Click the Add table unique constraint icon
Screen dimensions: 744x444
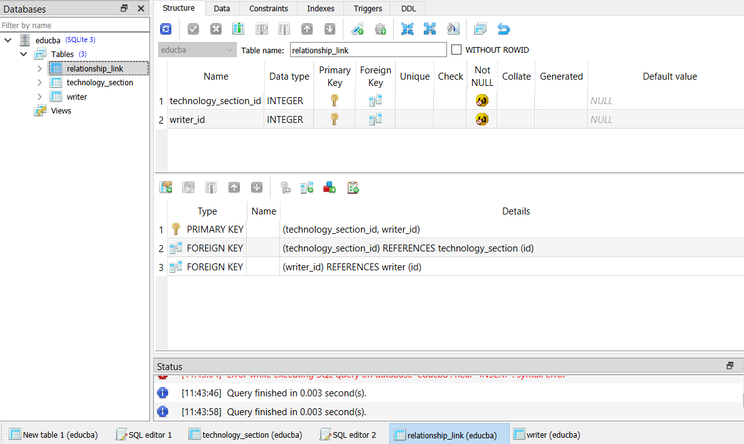click(330, 187)
